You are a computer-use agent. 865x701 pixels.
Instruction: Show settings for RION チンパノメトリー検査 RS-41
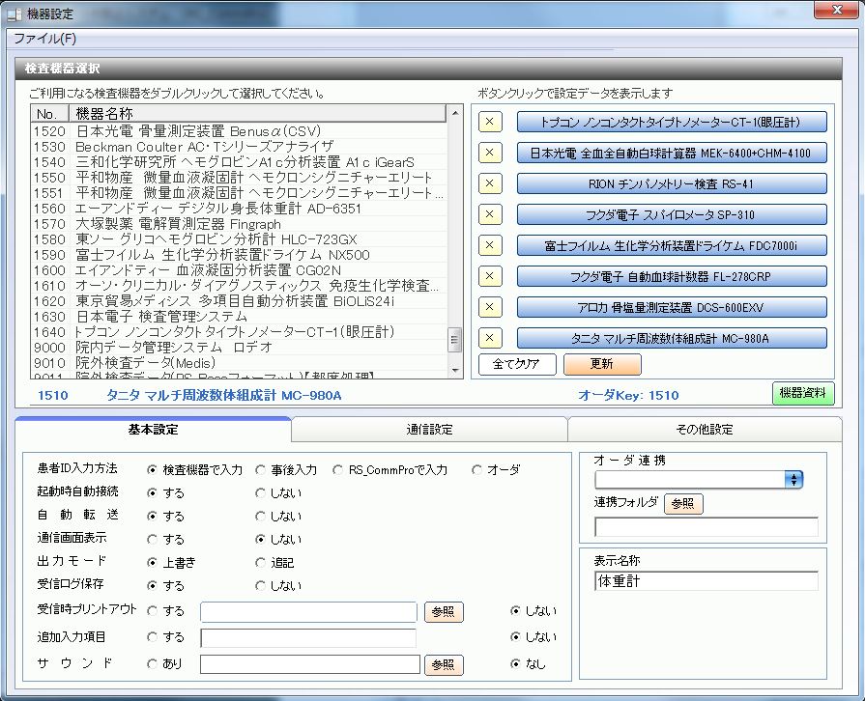tap(672, 183)
